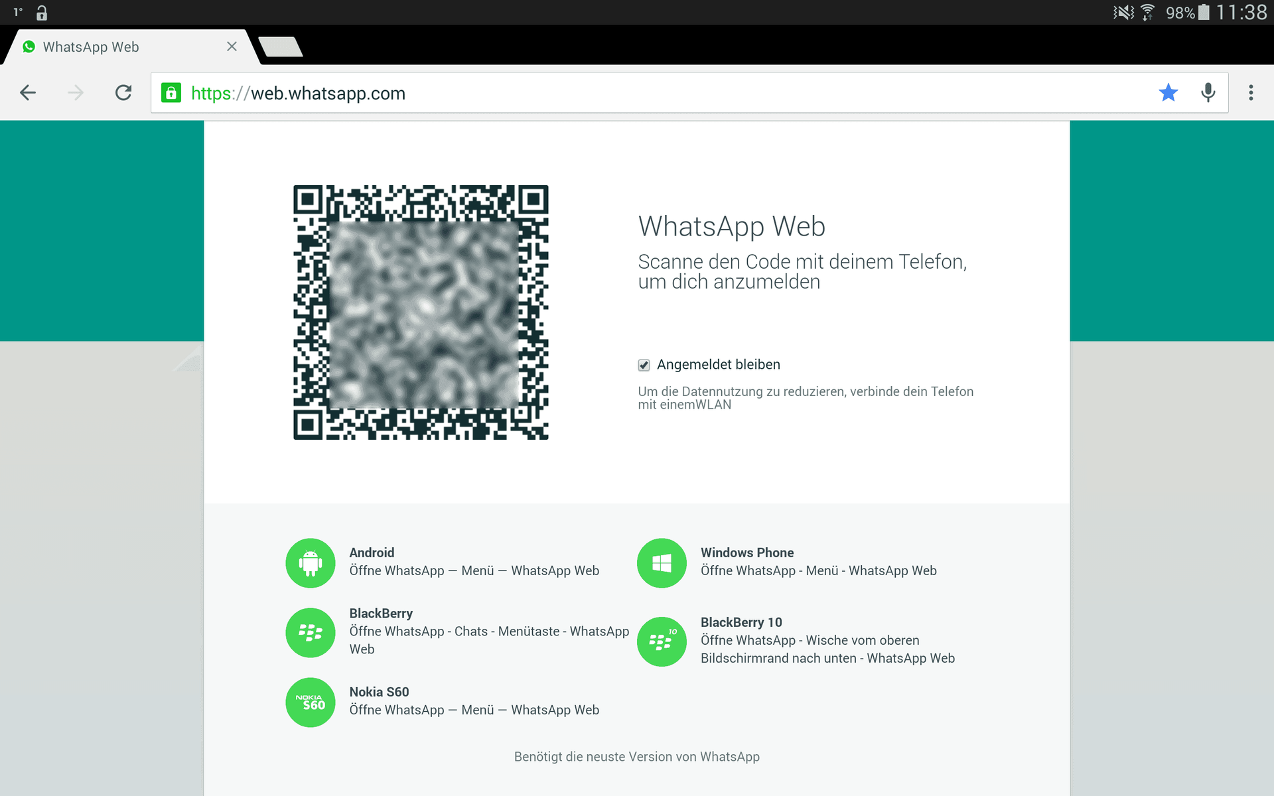Open the Chrome three-dot menu
This screenshot has width=1274, height=796.
[x=1251, y=93]
